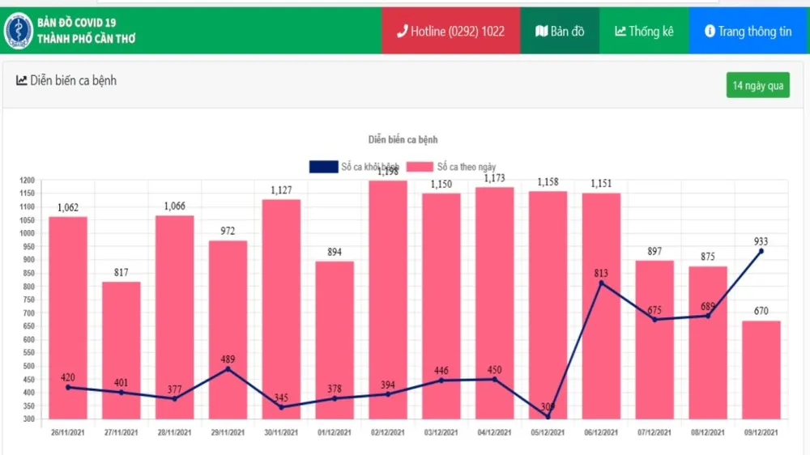Click the 933 data point on 09/12/2021
Image resolution: width=810 pixels, height=455 pixels.
[761, 251]
